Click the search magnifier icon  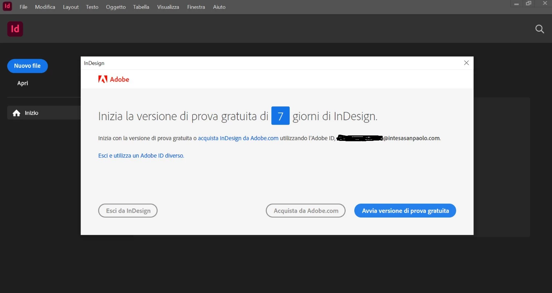(x=540, y=29)
